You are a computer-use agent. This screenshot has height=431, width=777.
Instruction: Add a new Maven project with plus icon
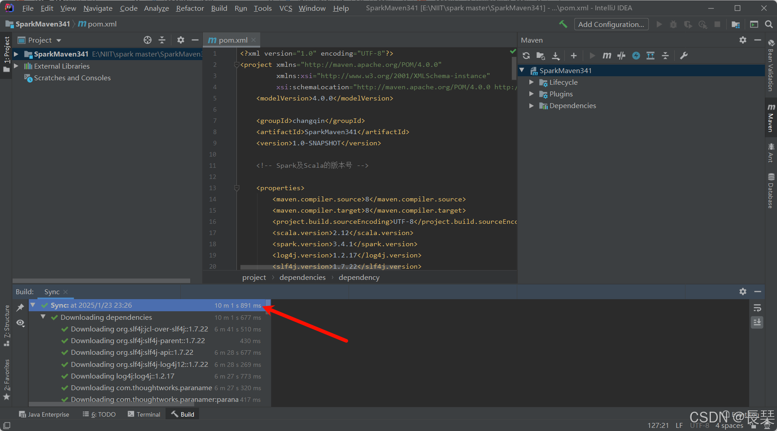[x=574, y=56]
